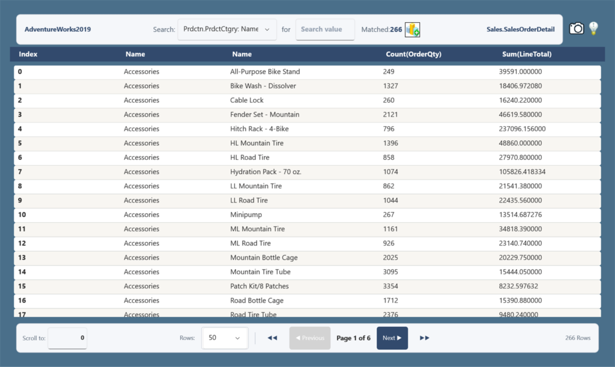615x367 pixels.
Task: Click Accessories in the Minipump row
Action: click(142, 215)
